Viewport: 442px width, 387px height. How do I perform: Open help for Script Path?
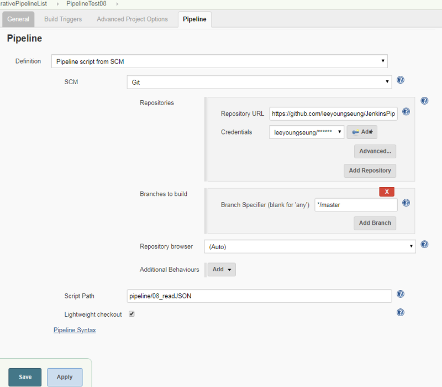pyautogui.click(x=400, y=293)
